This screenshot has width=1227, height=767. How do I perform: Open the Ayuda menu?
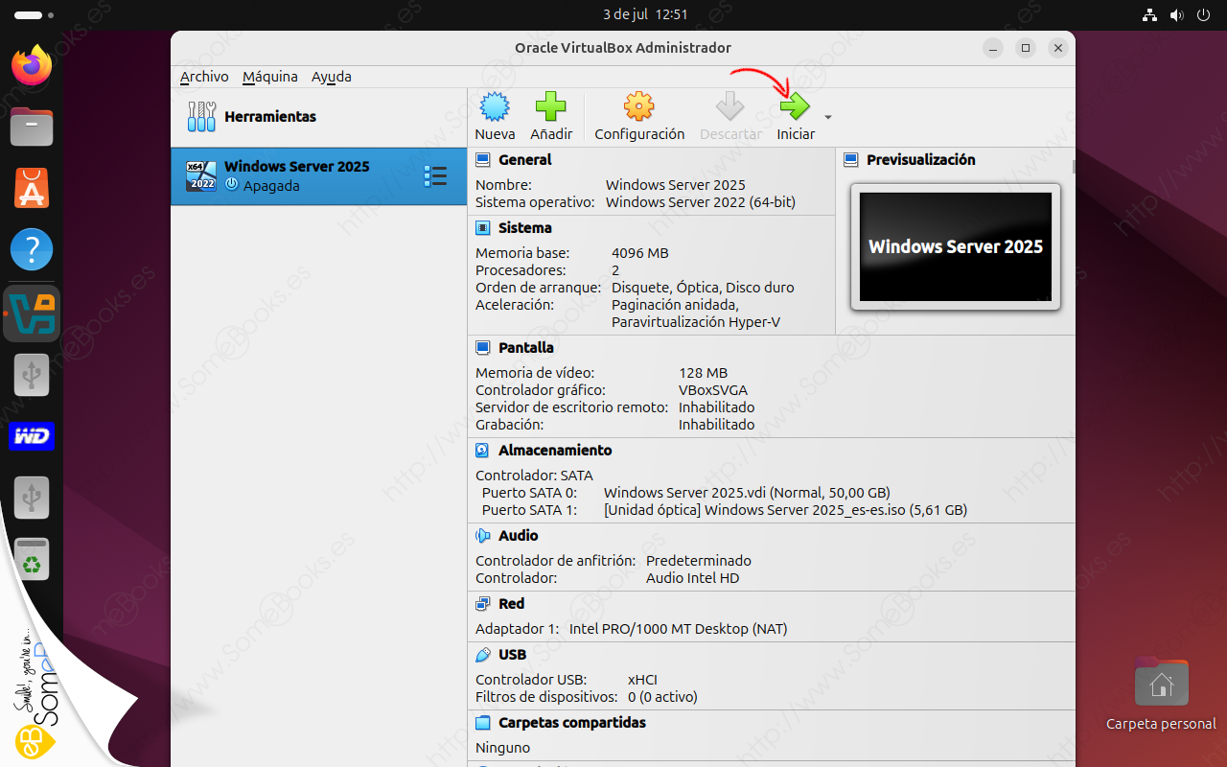pyautogui.click(x=331, y=77)
